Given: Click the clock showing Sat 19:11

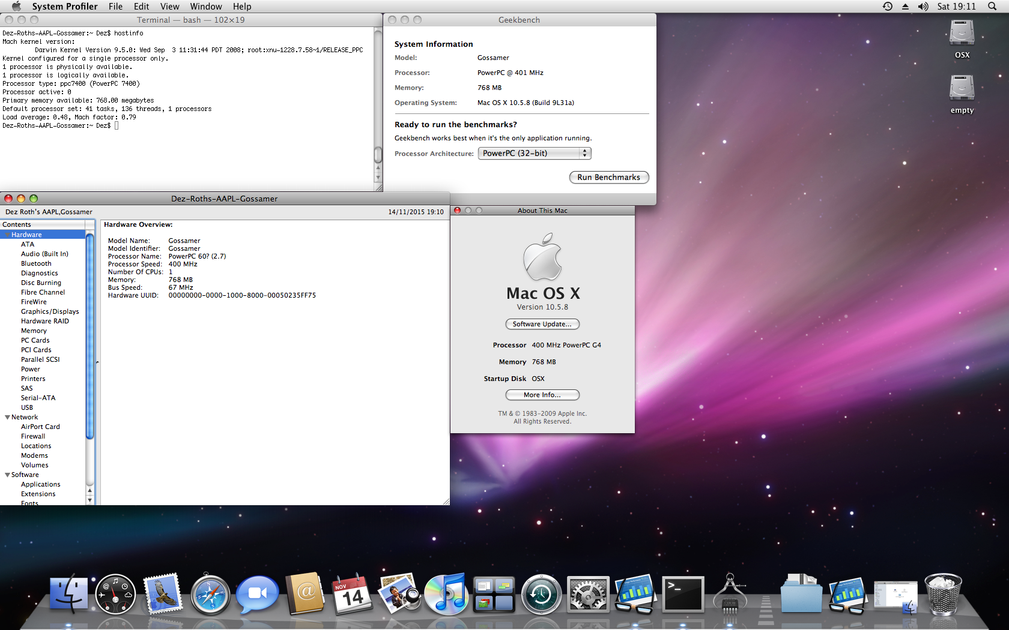Looking at the screenshot, I should pyautogui.click(x=956, y=6).
